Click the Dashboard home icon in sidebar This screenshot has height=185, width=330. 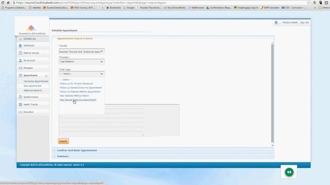click(x=20, y=46)
